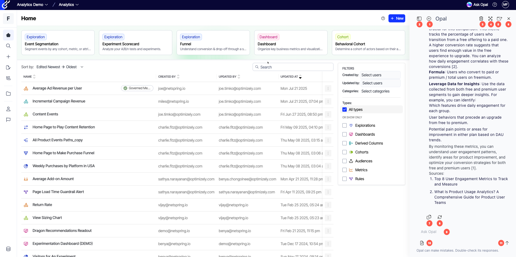Expand the sort options chevron next to Oldest

pyautogui.click(x=82, y=67)
